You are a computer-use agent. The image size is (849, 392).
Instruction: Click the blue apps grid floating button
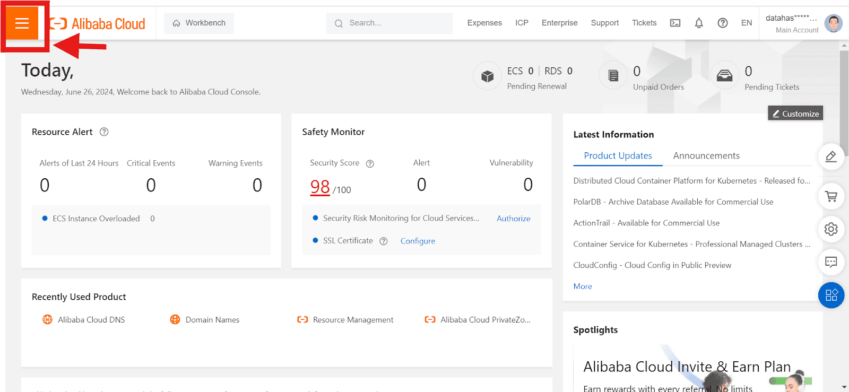click(831, 295)
